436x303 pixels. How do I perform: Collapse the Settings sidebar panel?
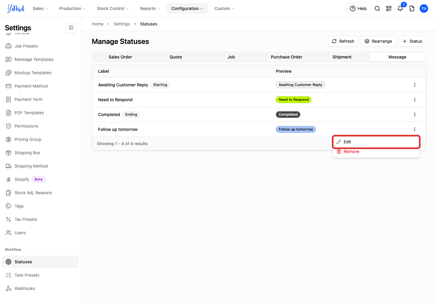tap(71, 28)
